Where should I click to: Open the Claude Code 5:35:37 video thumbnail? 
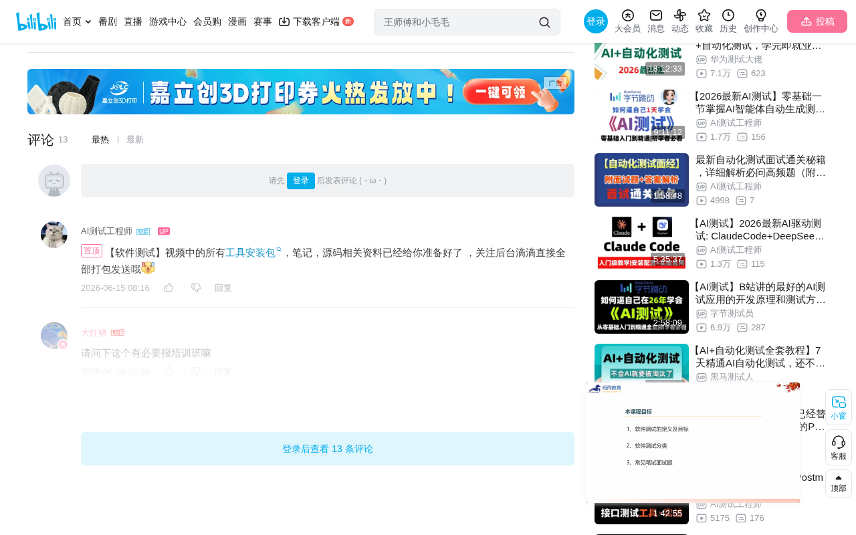tap(641, 243)
